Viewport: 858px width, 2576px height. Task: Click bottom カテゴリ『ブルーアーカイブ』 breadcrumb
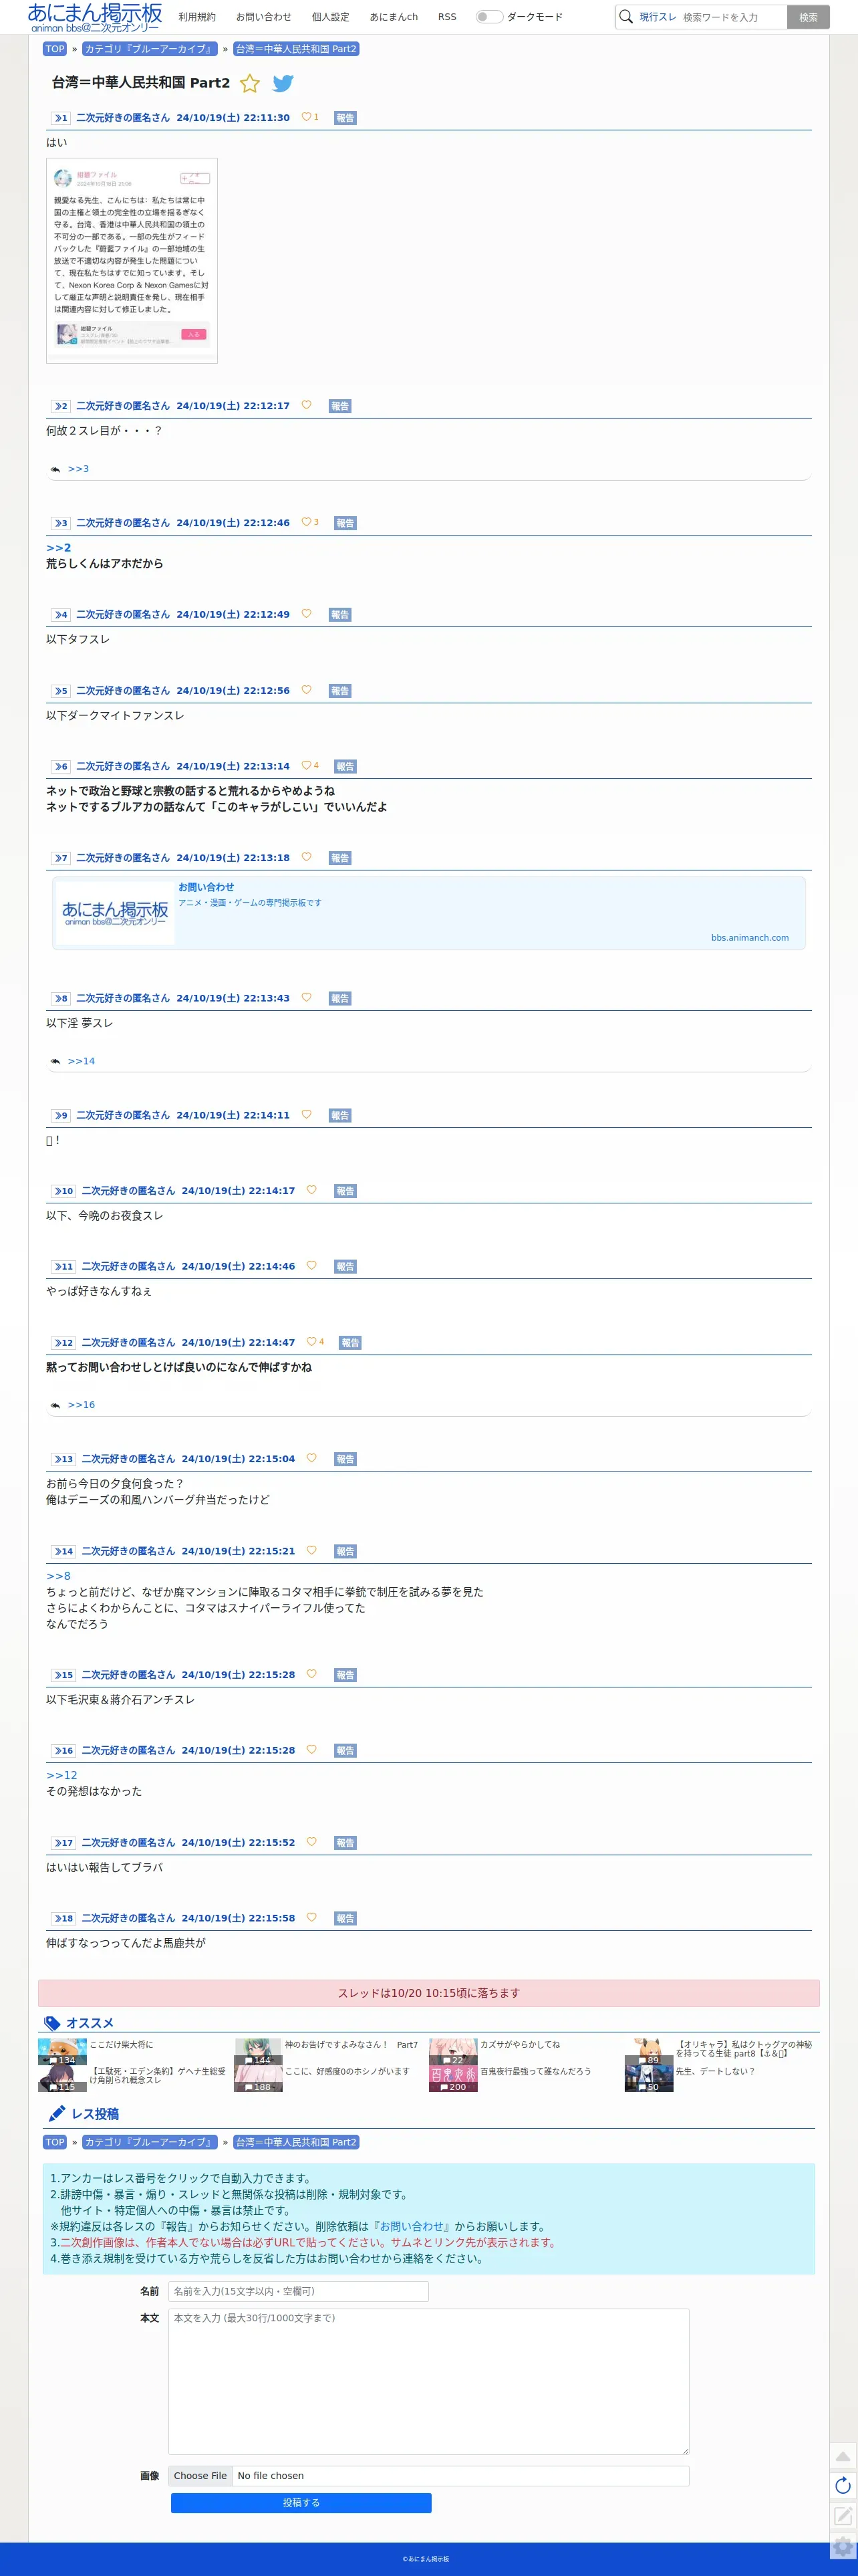point(149,2142)
